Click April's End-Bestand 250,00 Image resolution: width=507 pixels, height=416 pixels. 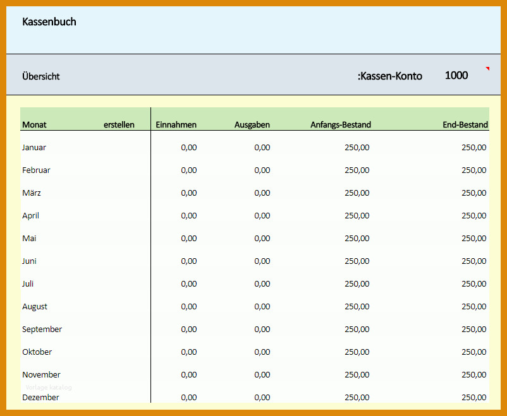pos(474,216)
